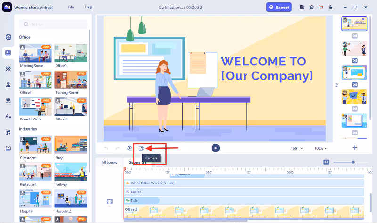377x223 pixels.
Task: Switch to the All Scenes tab
Action: [109, 162]
